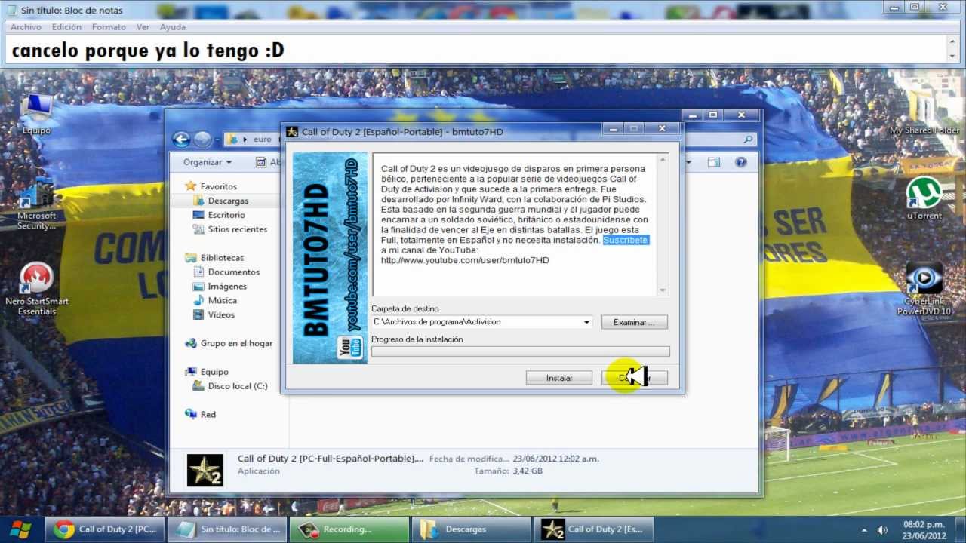The height and width of the screenshot is (543, 966).
Task: Select Grupo en el hogar
Action: 236,343
